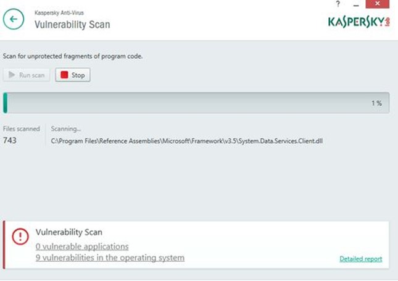Screen dimensions: 398x281
Task: Click the files scanned count 743
Action: 10,140
